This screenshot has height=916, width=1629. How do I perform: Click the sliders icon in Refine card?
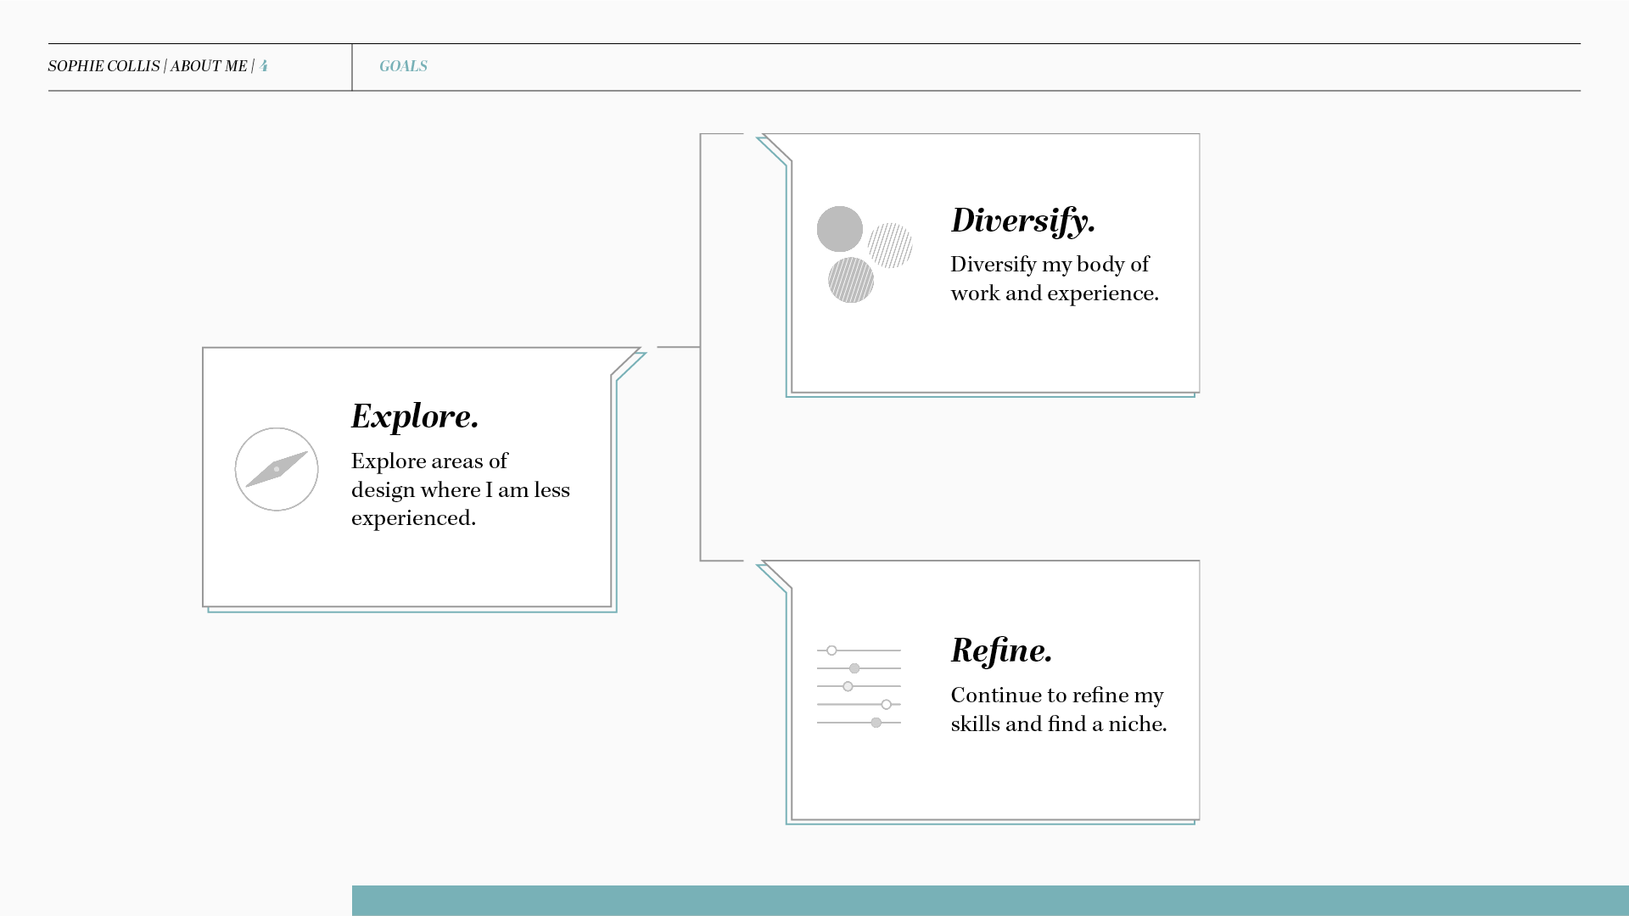(859, 686)
